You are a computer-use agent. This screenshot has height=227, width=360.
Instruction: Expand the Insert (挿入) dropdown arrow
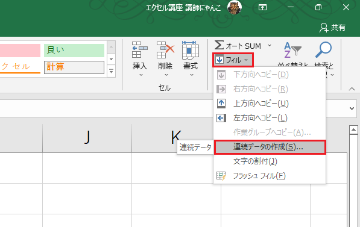(141, 75)
